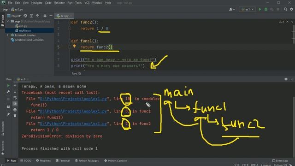Open the Navigate menu
Screen dimensions: 295x166
(x=36, y=3)
